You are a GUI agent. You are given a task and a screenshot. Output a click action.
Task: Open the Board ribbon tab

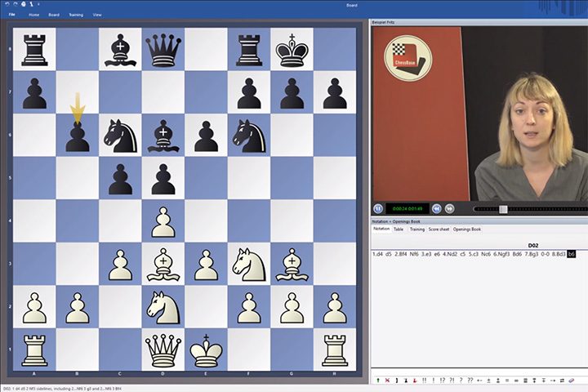pyautogui.click(x=54, y=15)
